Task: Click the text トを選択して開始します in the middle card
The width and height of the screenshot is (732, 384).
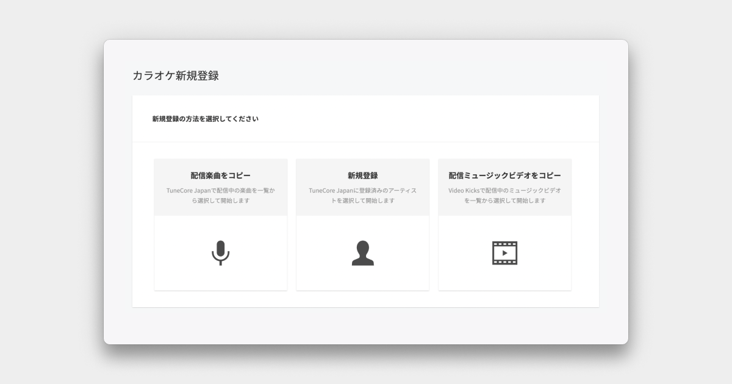Action: click(362, 201)
